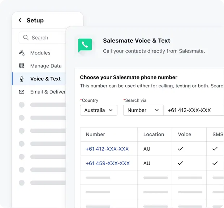The width and height of the screenshot is (224, 208).
Task: Click the green Salesmate phone icon
Action: [85, 45]
